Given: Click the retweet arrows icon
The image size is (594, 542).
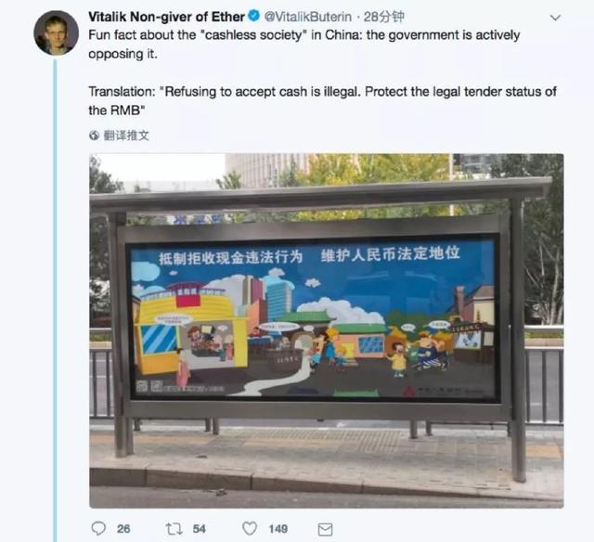Looking at the screenshot, I should click(174, 528).
